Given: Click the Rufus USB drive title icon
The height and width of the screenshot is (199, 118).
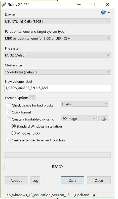Looking at the screenshot, I should [x=4, y=5].
